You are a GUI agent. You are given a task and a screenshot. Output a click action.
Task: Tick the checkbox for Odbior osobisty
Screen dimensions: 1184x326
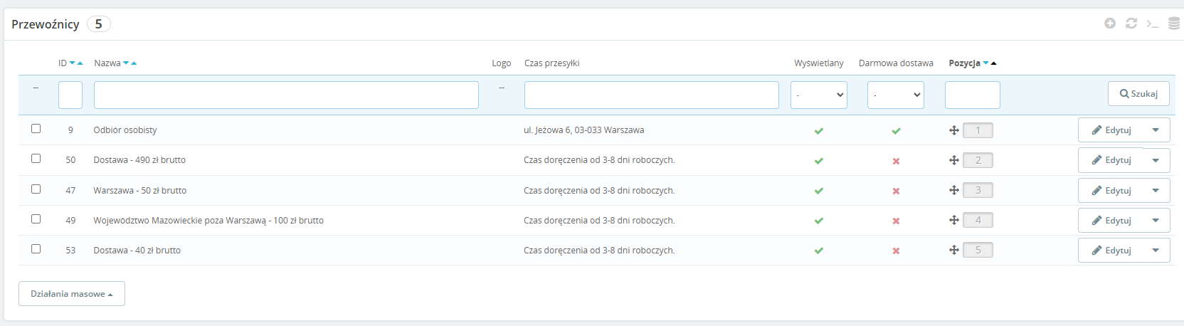click(36, 129)
